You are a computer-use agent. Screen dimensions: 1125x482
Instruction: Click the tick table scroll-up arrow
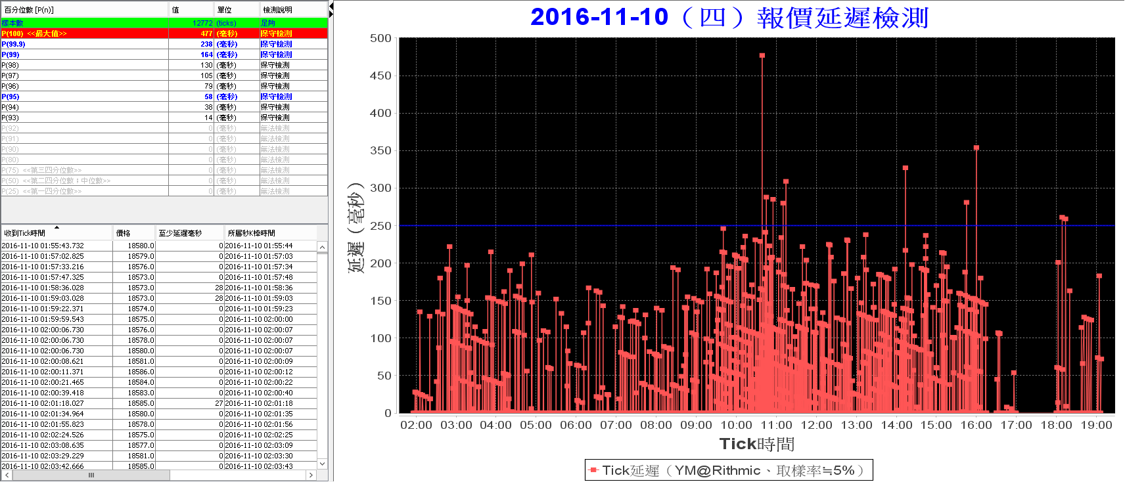(x=322, y=247)
